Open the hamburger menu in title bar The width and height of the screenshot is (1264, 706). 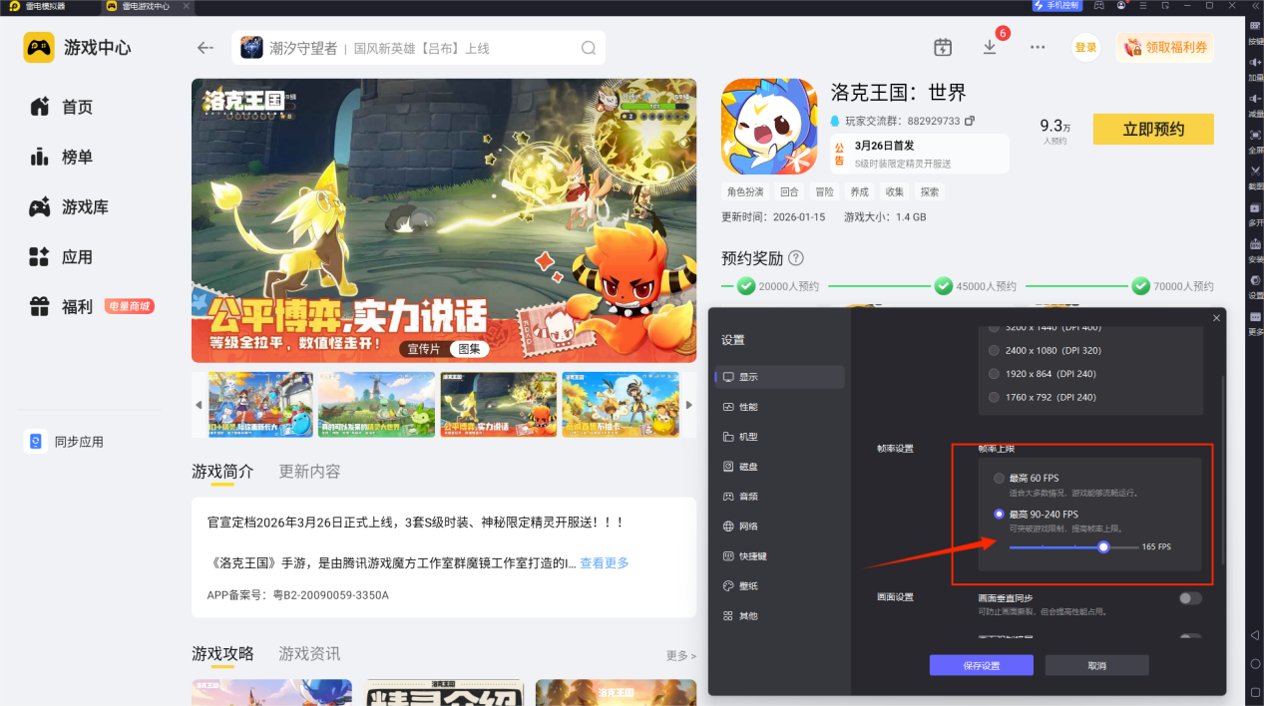coord(1143,5)
